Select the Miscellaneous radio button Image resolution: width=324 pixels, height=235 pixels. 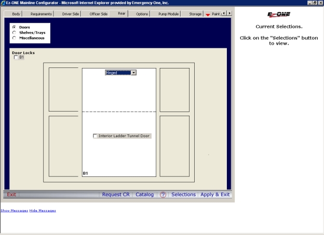[14, 38]
